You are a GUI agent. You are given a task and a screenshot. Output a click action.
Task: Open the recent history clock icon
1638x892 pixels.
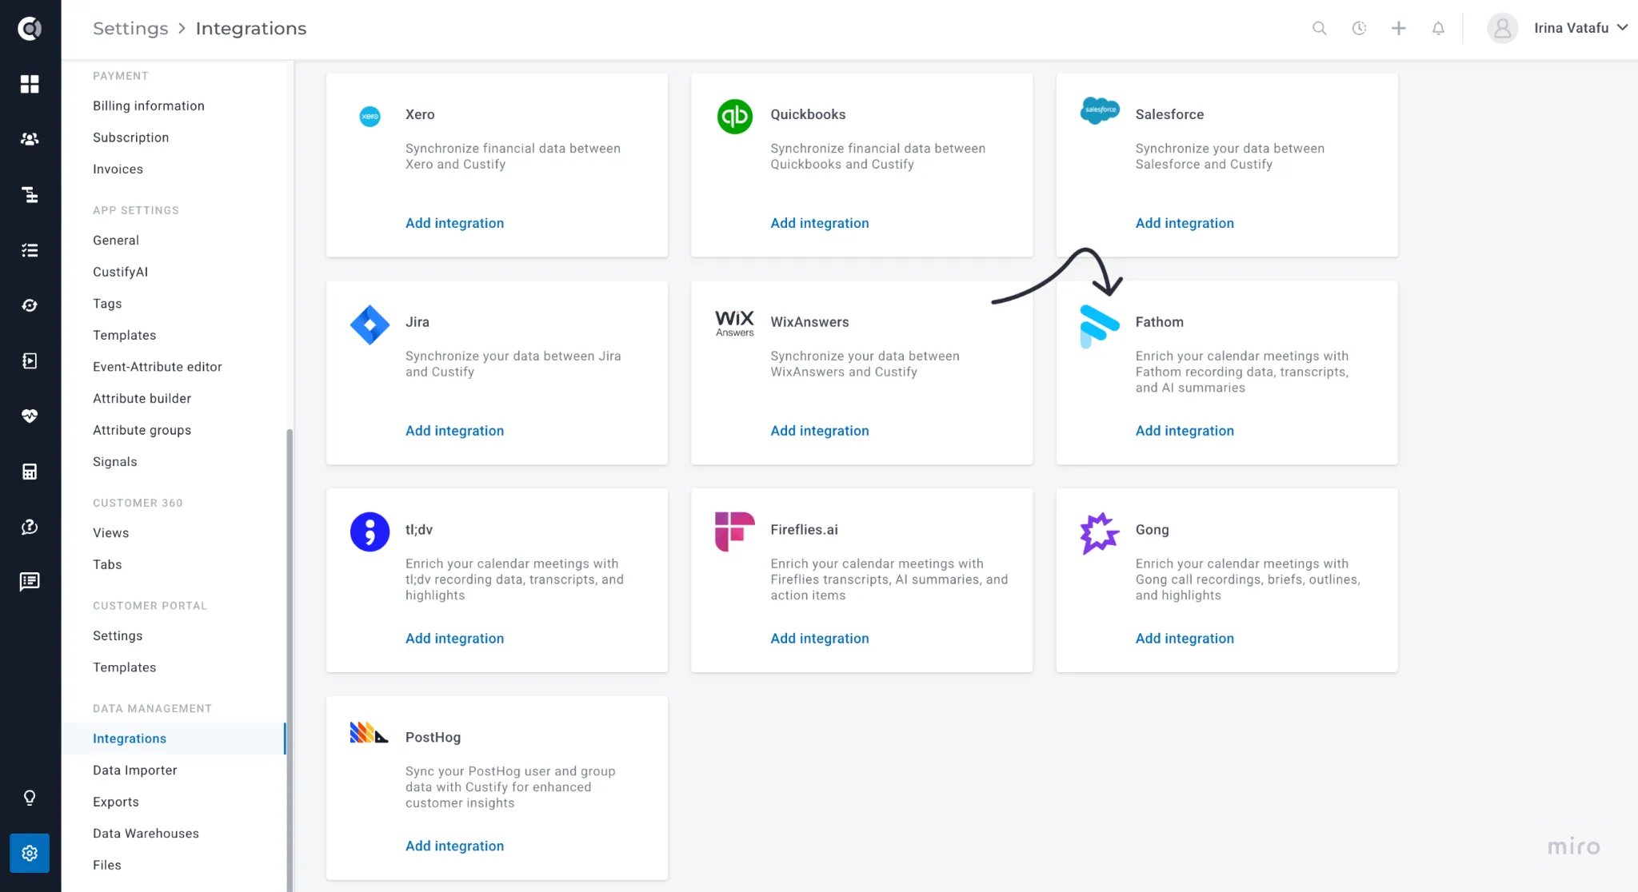point(1359,28)
